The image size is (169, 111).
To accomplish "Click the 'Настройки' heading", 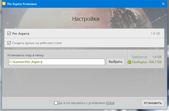I will (x=86, y=19).
